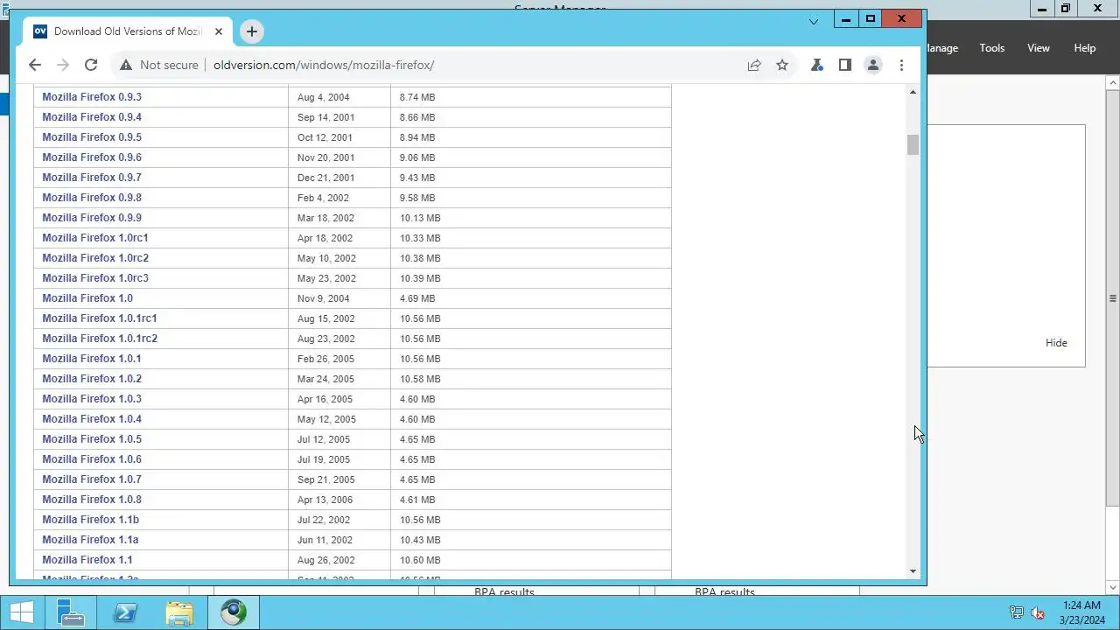
Task: Open Mozilla Firefox 0.9.9 link
Action: click(92, 218)
